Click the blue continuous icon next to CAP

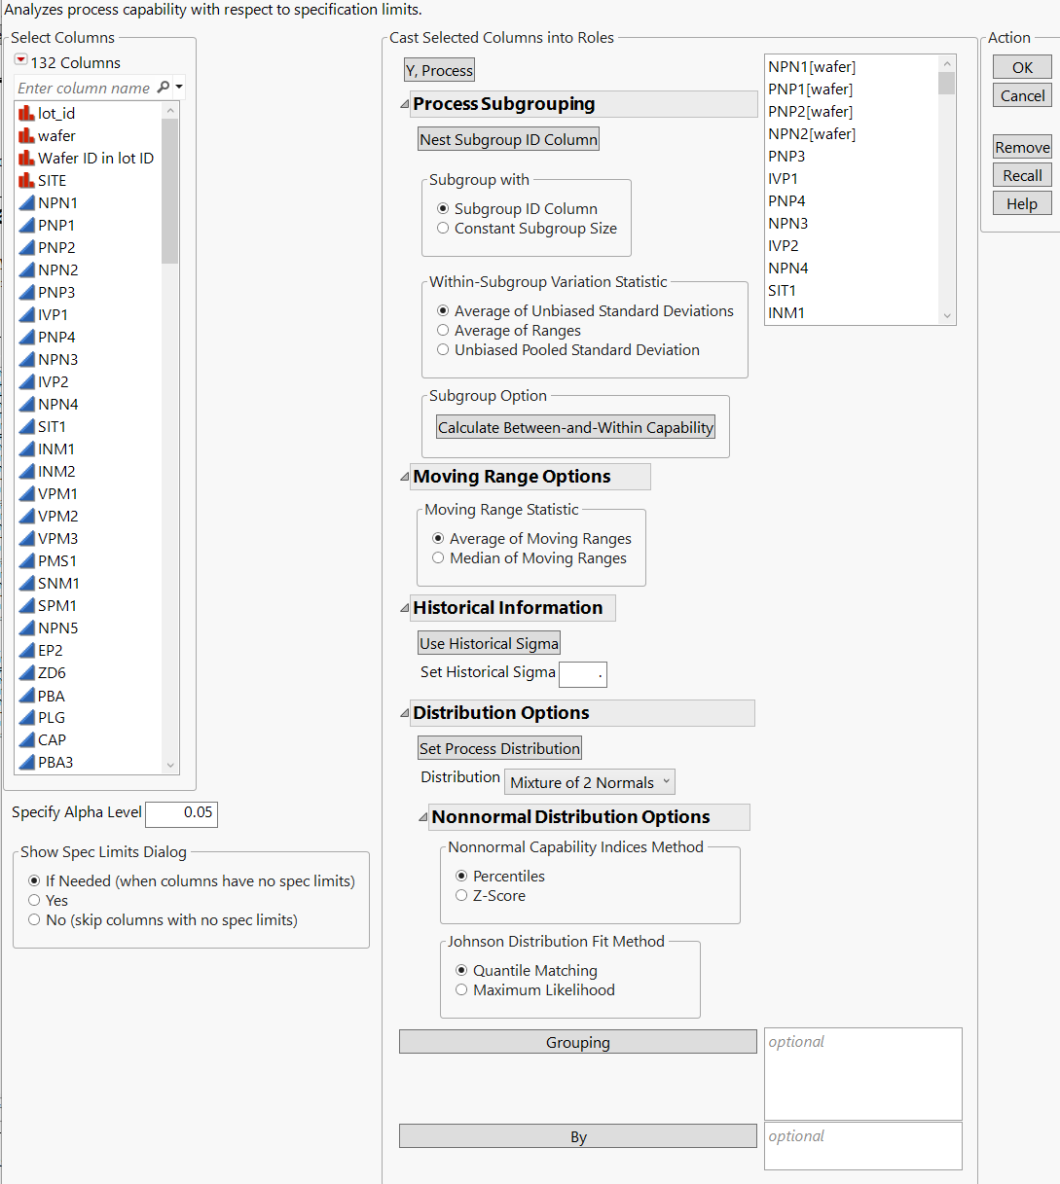pyautogui.click(x=25, y=739)
